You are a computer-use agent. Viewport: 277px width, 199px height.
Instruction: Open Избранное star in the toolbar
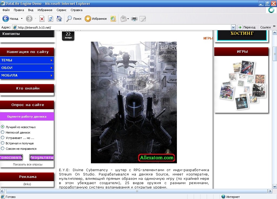(x=88, y=19)
